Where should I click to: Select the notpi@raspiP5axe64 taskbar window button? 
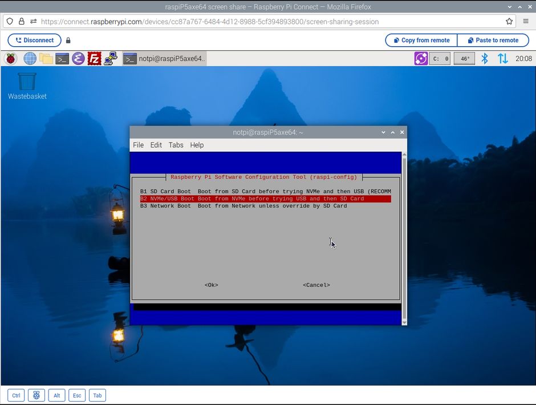pos(164,59)
